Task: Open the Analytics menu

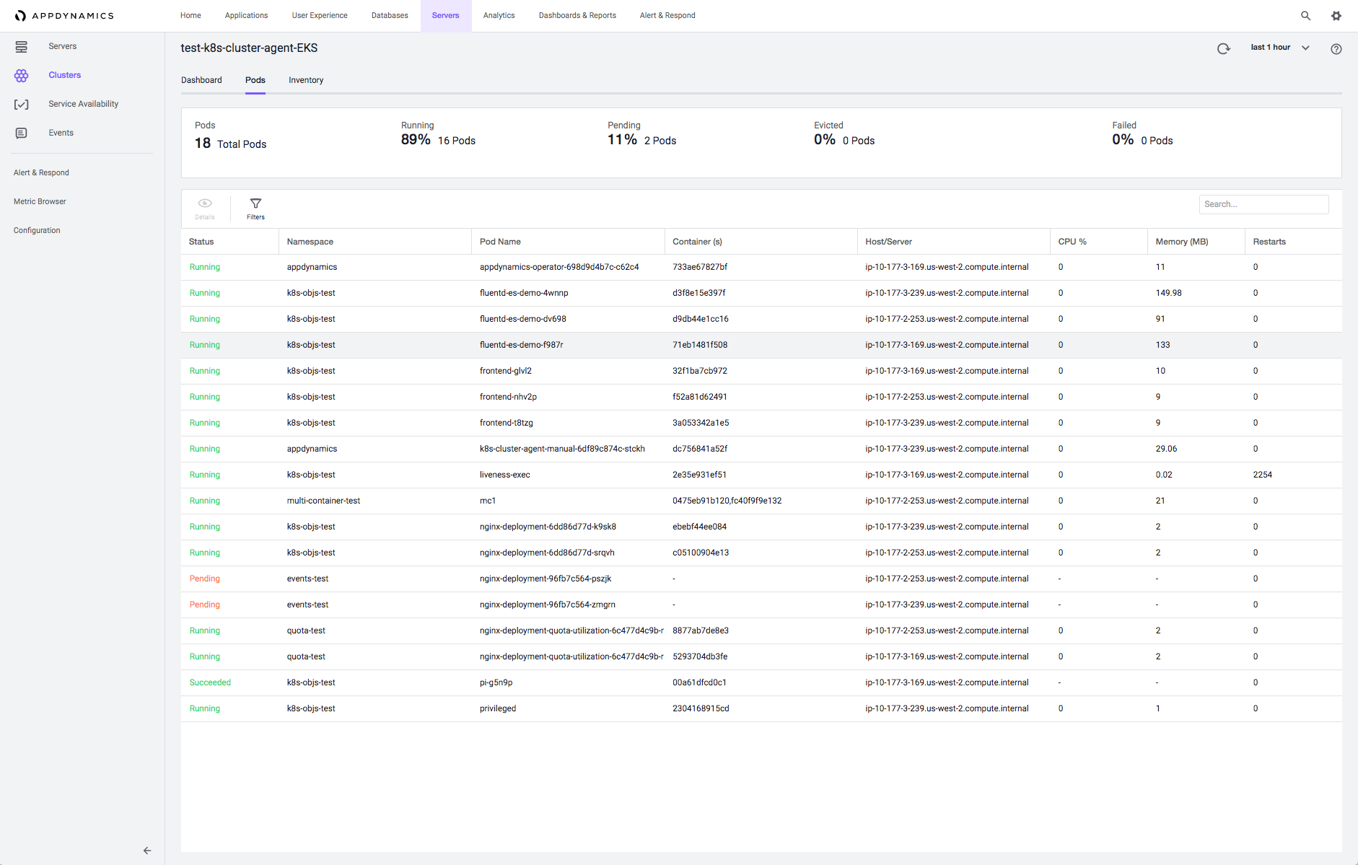Action: click(499, 15)
